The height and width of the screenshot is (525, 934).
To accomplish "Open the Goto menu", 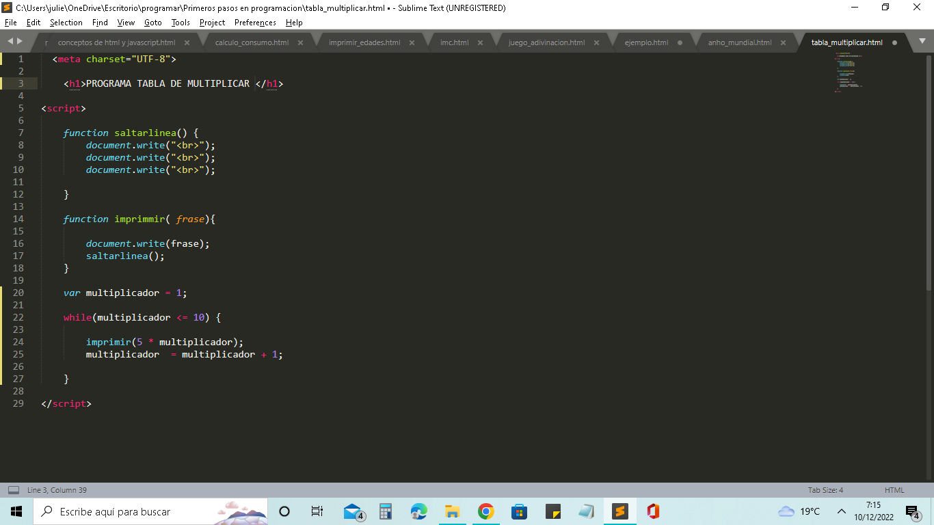I will click(153, 23).
